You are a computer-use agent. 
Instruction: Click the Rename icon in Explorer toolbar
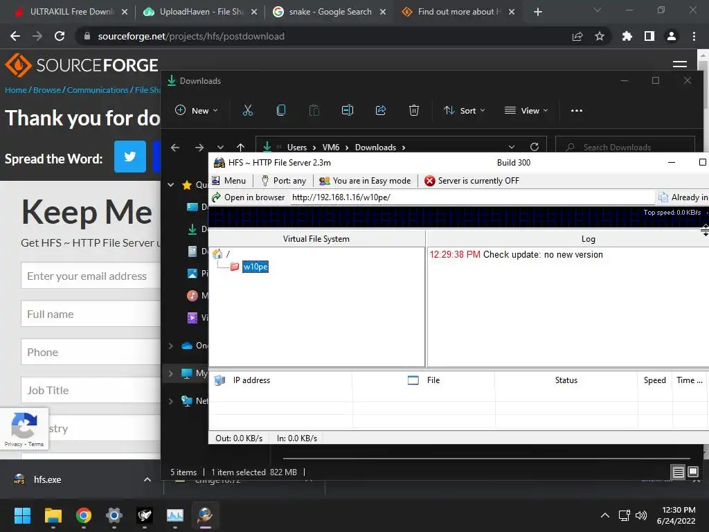348,110
